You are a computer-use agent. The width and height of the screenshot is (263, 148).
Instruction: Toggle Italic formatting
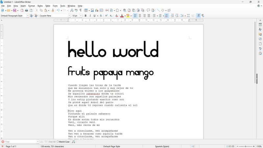90,15
